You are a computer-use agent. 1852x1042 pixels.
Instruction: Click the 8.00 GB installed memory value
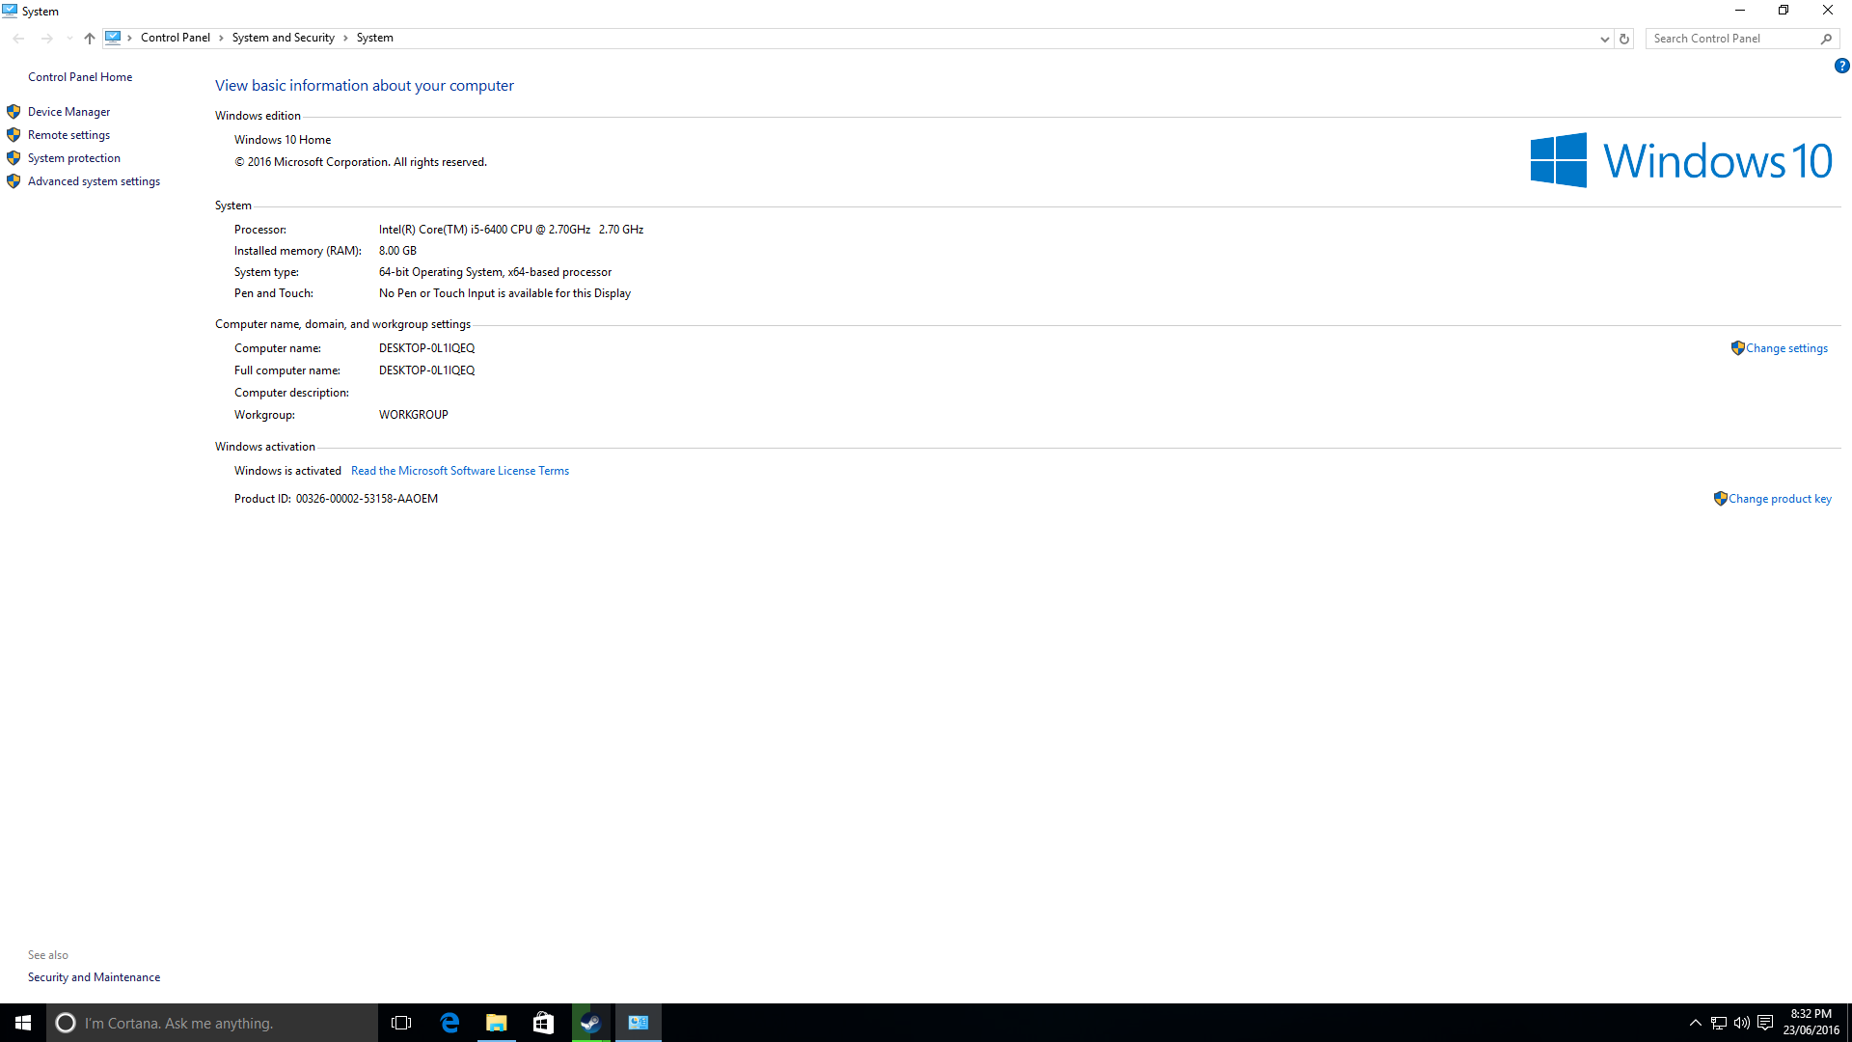point(397,251)
